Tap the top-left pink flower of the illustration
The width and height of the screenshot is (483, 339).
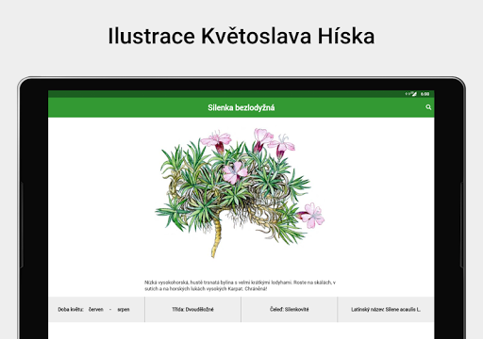218,140
